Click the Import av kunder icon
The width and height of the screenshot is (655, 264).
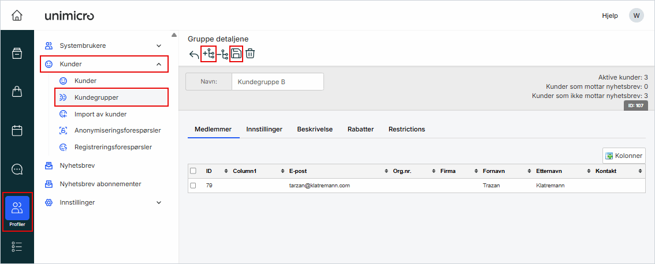click(63, 114)
